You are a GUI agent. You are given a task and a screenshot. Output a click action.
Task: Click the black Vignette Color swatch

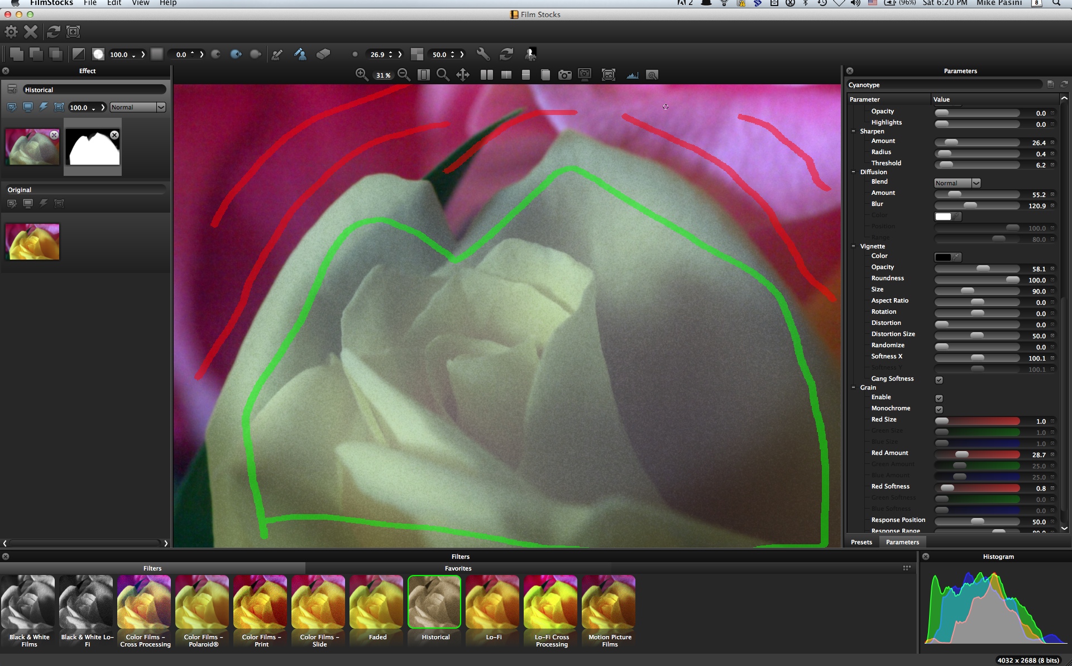pos(943,257)
